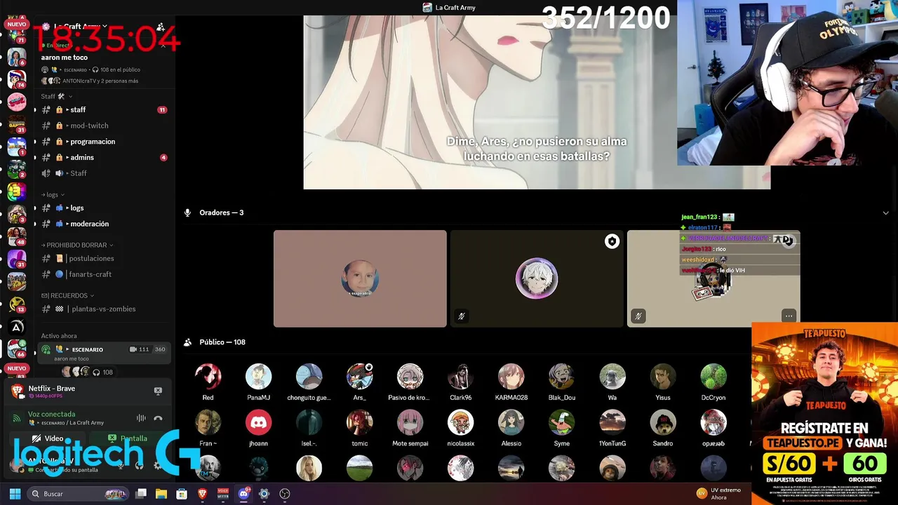Click the disconnect call phone icon
This screenshot has width=898, height=505.
click(x=158, y=418)
